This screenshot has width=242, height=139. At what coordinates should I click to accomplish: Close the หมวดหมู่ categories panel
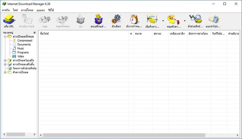pyautogui.click(x=35, y=33)
